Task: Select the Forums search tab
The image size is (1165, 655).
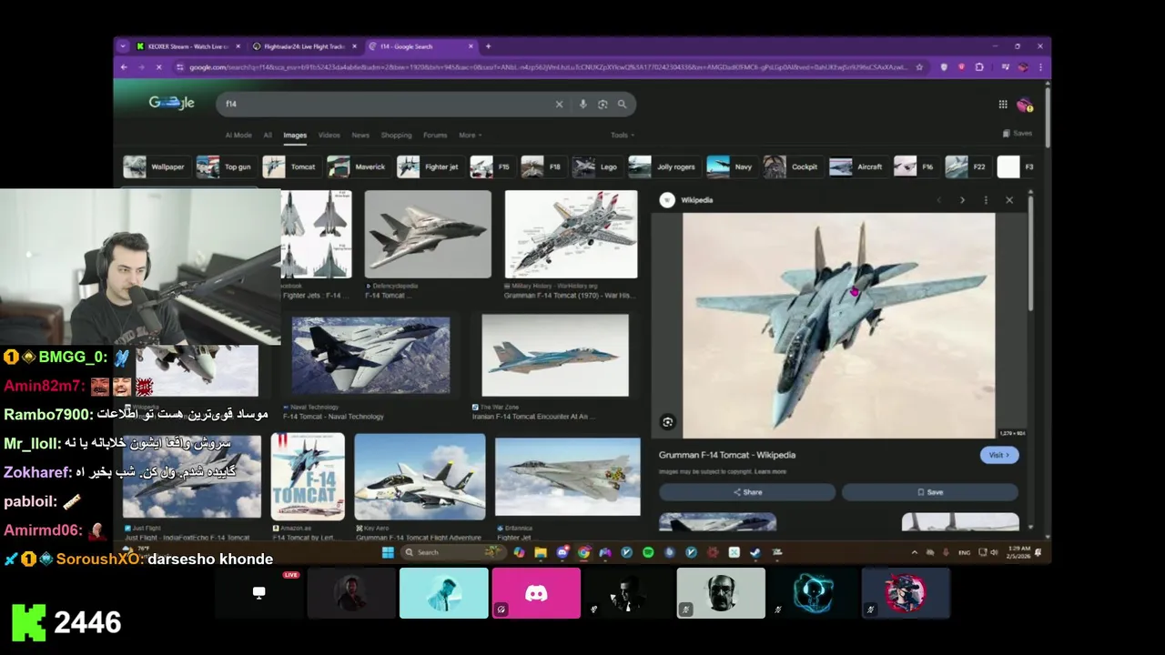Action: point(435,136)
